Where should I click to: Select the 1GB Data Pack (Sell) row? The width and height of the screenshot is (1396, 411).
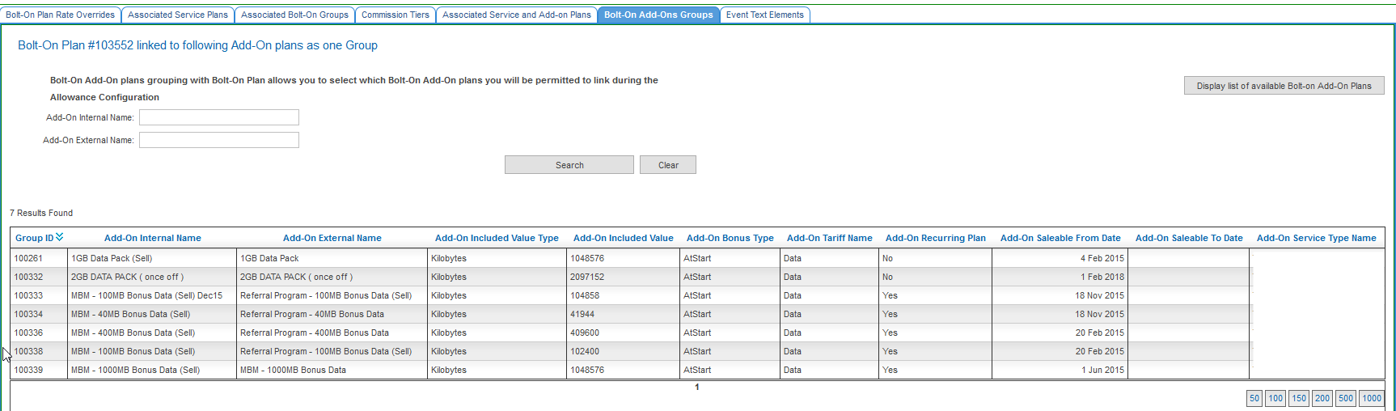(112, 258)
